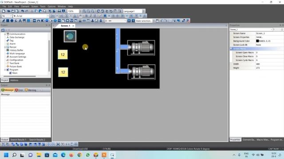Switch to the Address tab
Viewport: 284px width, 159px height.
(x=14, y=80)
